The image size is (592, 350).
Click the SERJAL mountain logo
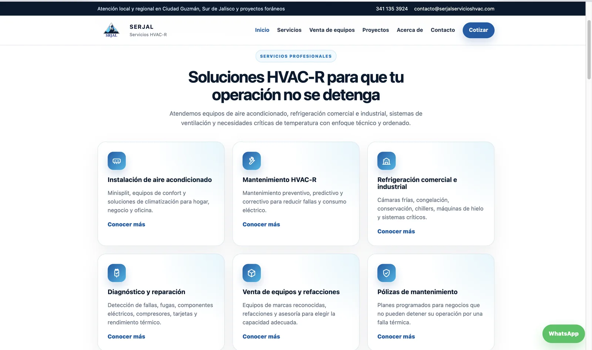click(x=111, y=30)
